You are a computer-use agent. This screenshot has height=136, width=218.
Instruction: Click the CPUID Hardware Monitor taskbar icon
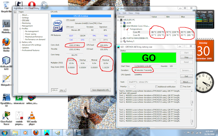tap(57, 133)
